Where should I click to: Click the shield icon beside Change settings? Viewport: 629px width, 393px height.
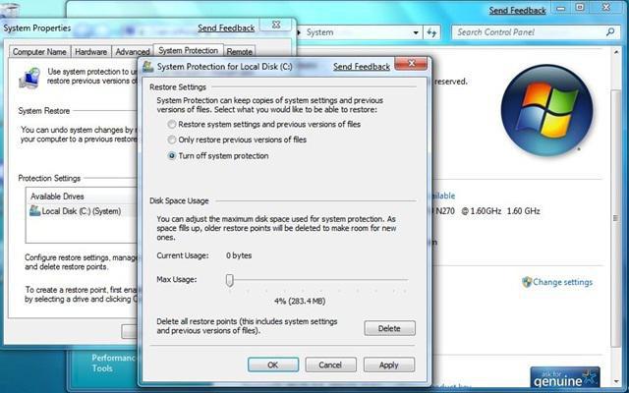coord(527,282)
